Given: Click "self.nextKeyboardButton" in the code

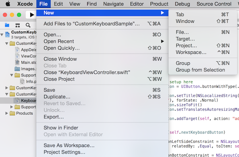Looking at the screenshot, I should click(x=196, y=132).
